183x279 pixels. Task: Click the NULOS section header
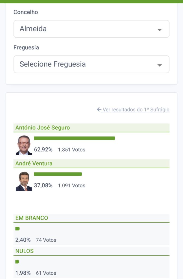[25, 251]
